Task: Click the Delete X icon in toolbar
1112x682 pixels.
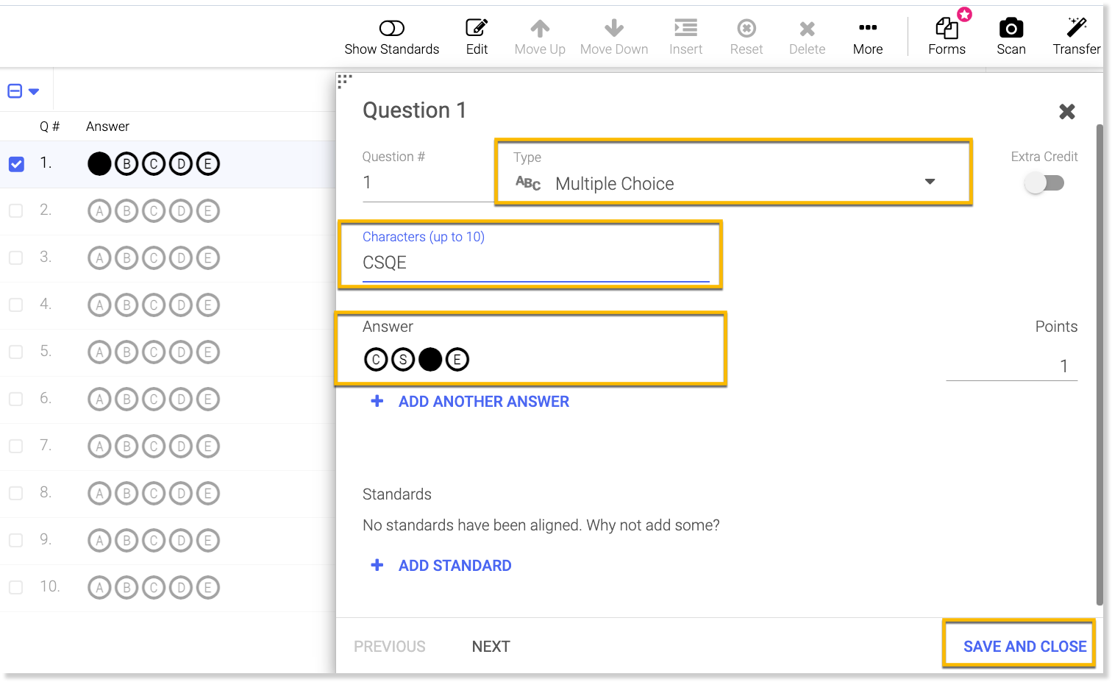Action: point(807,29)
